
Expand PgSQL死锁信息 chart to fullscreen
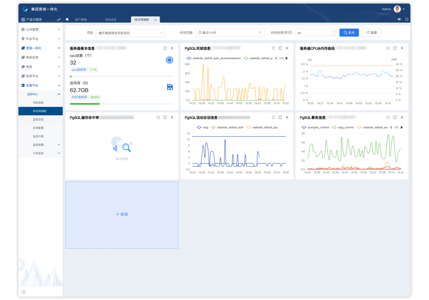[273, 48]
